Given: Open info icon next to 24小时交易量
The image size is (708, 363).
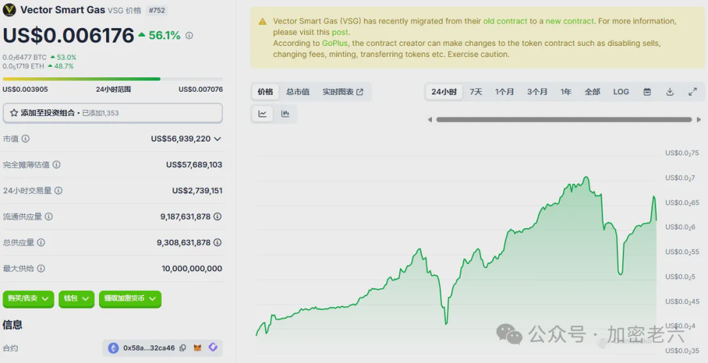Looking at the screenshot, I should tap(58, 191).
